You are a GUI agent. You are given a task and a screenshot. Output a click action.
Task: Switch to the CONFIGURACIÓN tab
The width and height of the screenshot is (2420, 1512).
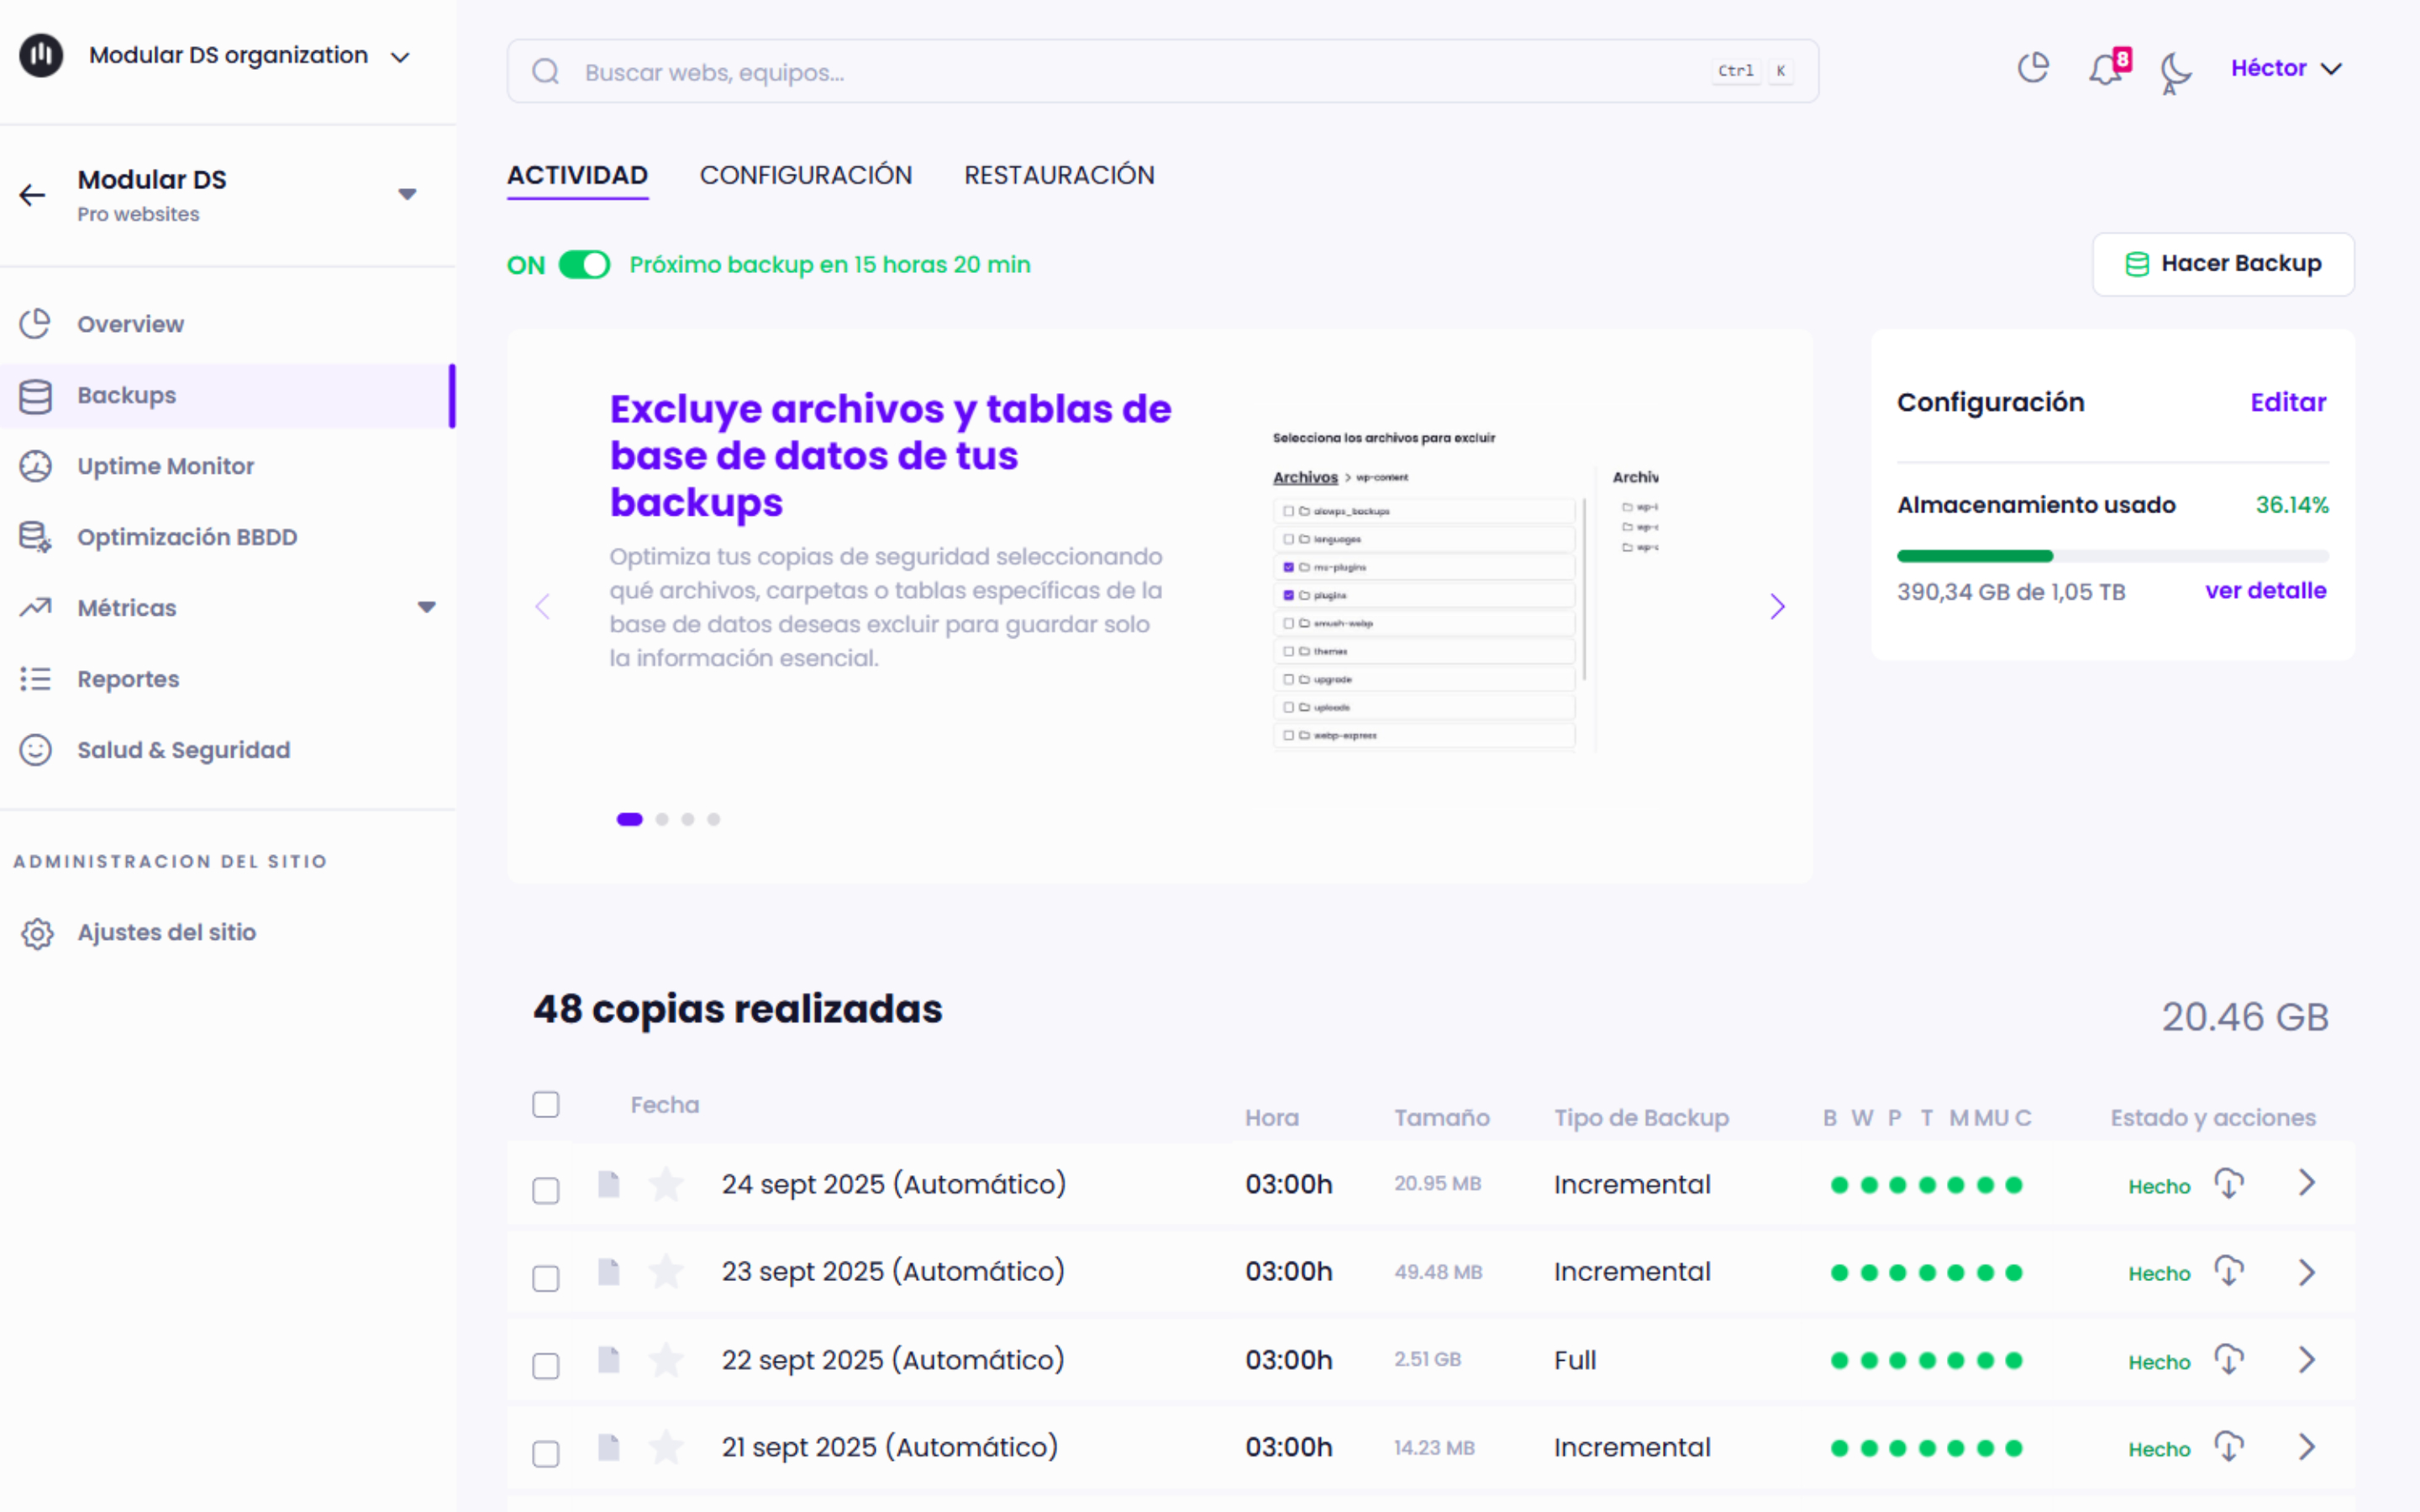coord(806,175)
